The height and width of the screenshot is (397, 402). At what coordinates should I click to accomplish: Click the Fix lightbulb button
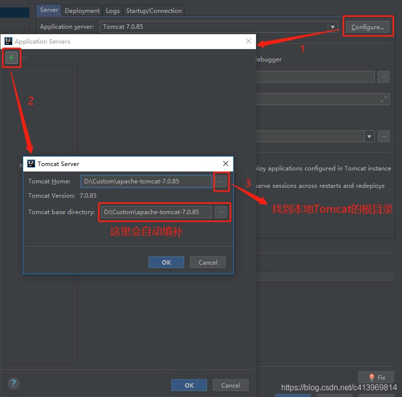pos(376,377)
